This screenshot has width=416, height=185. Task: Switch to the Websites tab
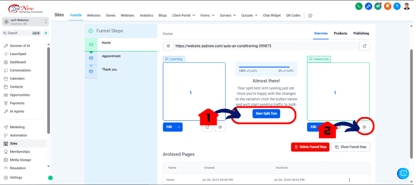pos(94,15)
